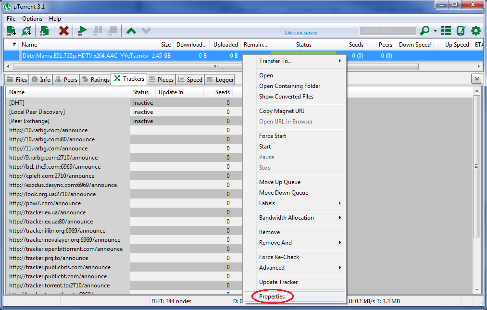The height and width of the screenshot is (310, 487).
Task: Switch to the Pieces tab
Action: 162,79
